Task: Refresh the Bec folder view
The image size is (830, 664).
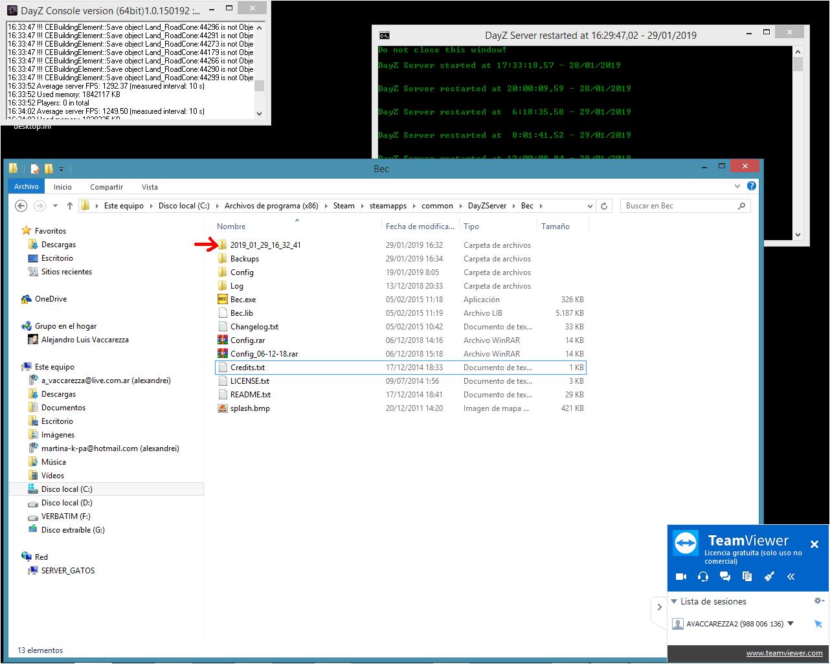Action: [604, 206]
